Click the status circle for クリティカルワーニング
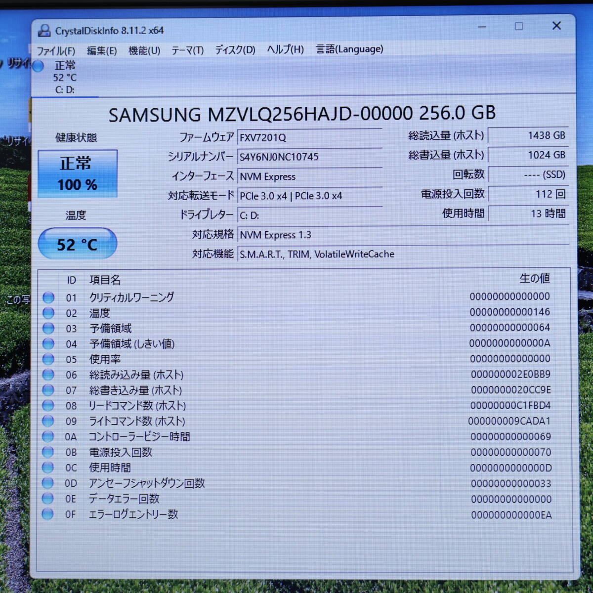This screenshot has height=593, width=593. (48, 297)
